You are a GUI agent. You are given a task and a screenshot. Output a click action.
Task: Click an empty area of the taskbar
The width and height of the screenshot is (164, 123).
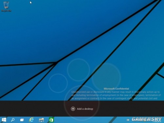coord(88,120)
